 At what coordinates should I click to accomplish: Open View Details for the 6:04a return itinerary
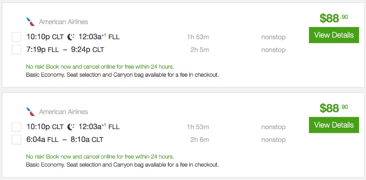(333, 125)
